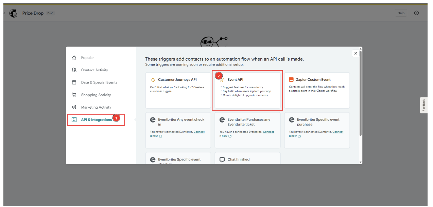
Task: Click the dialog scrollbar up arrow
Action: click(x=361, y=49)
